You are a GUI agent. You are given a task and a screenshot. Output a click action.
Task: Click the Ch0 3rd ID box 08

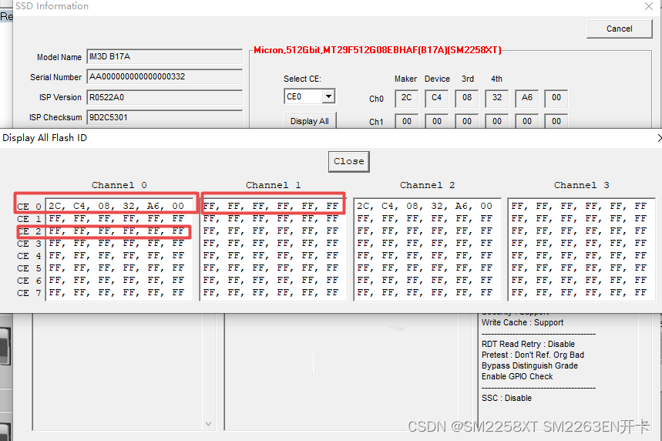tap(466, 98)
